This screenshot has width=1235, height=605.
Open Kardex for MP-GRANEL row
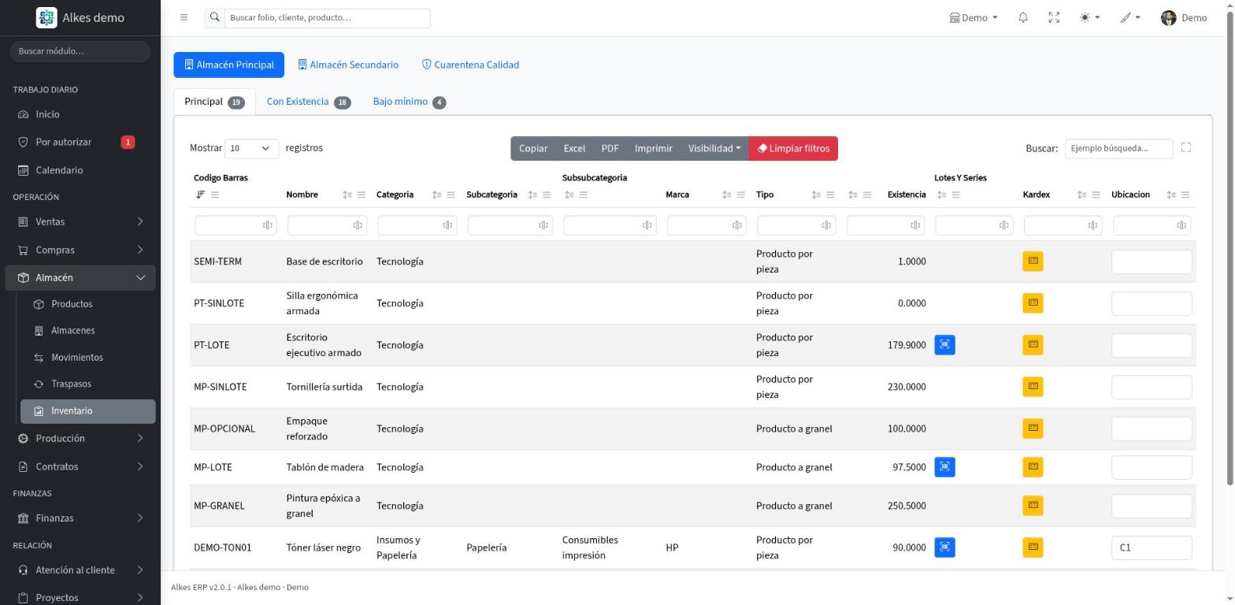(1033, 505)
